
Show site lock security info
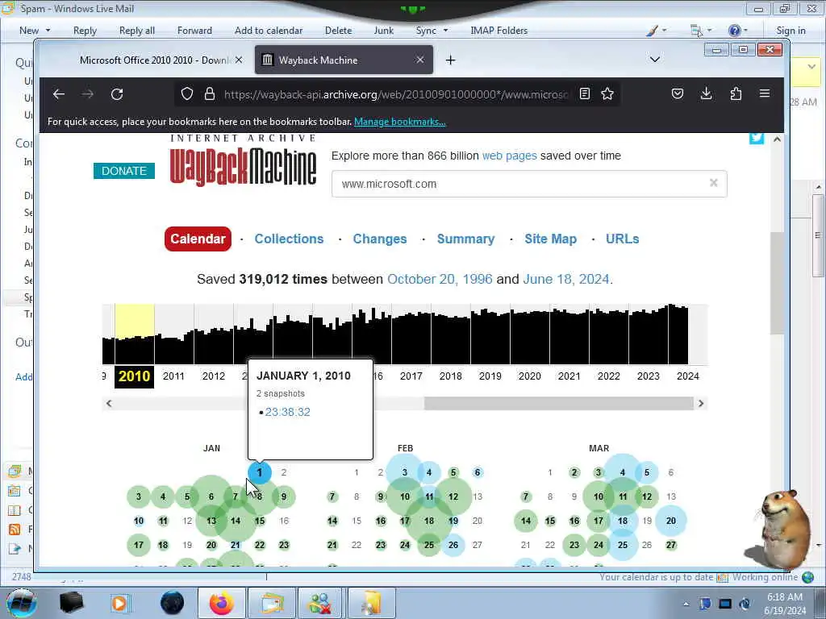pyautogui.click(x=210, y=94)
